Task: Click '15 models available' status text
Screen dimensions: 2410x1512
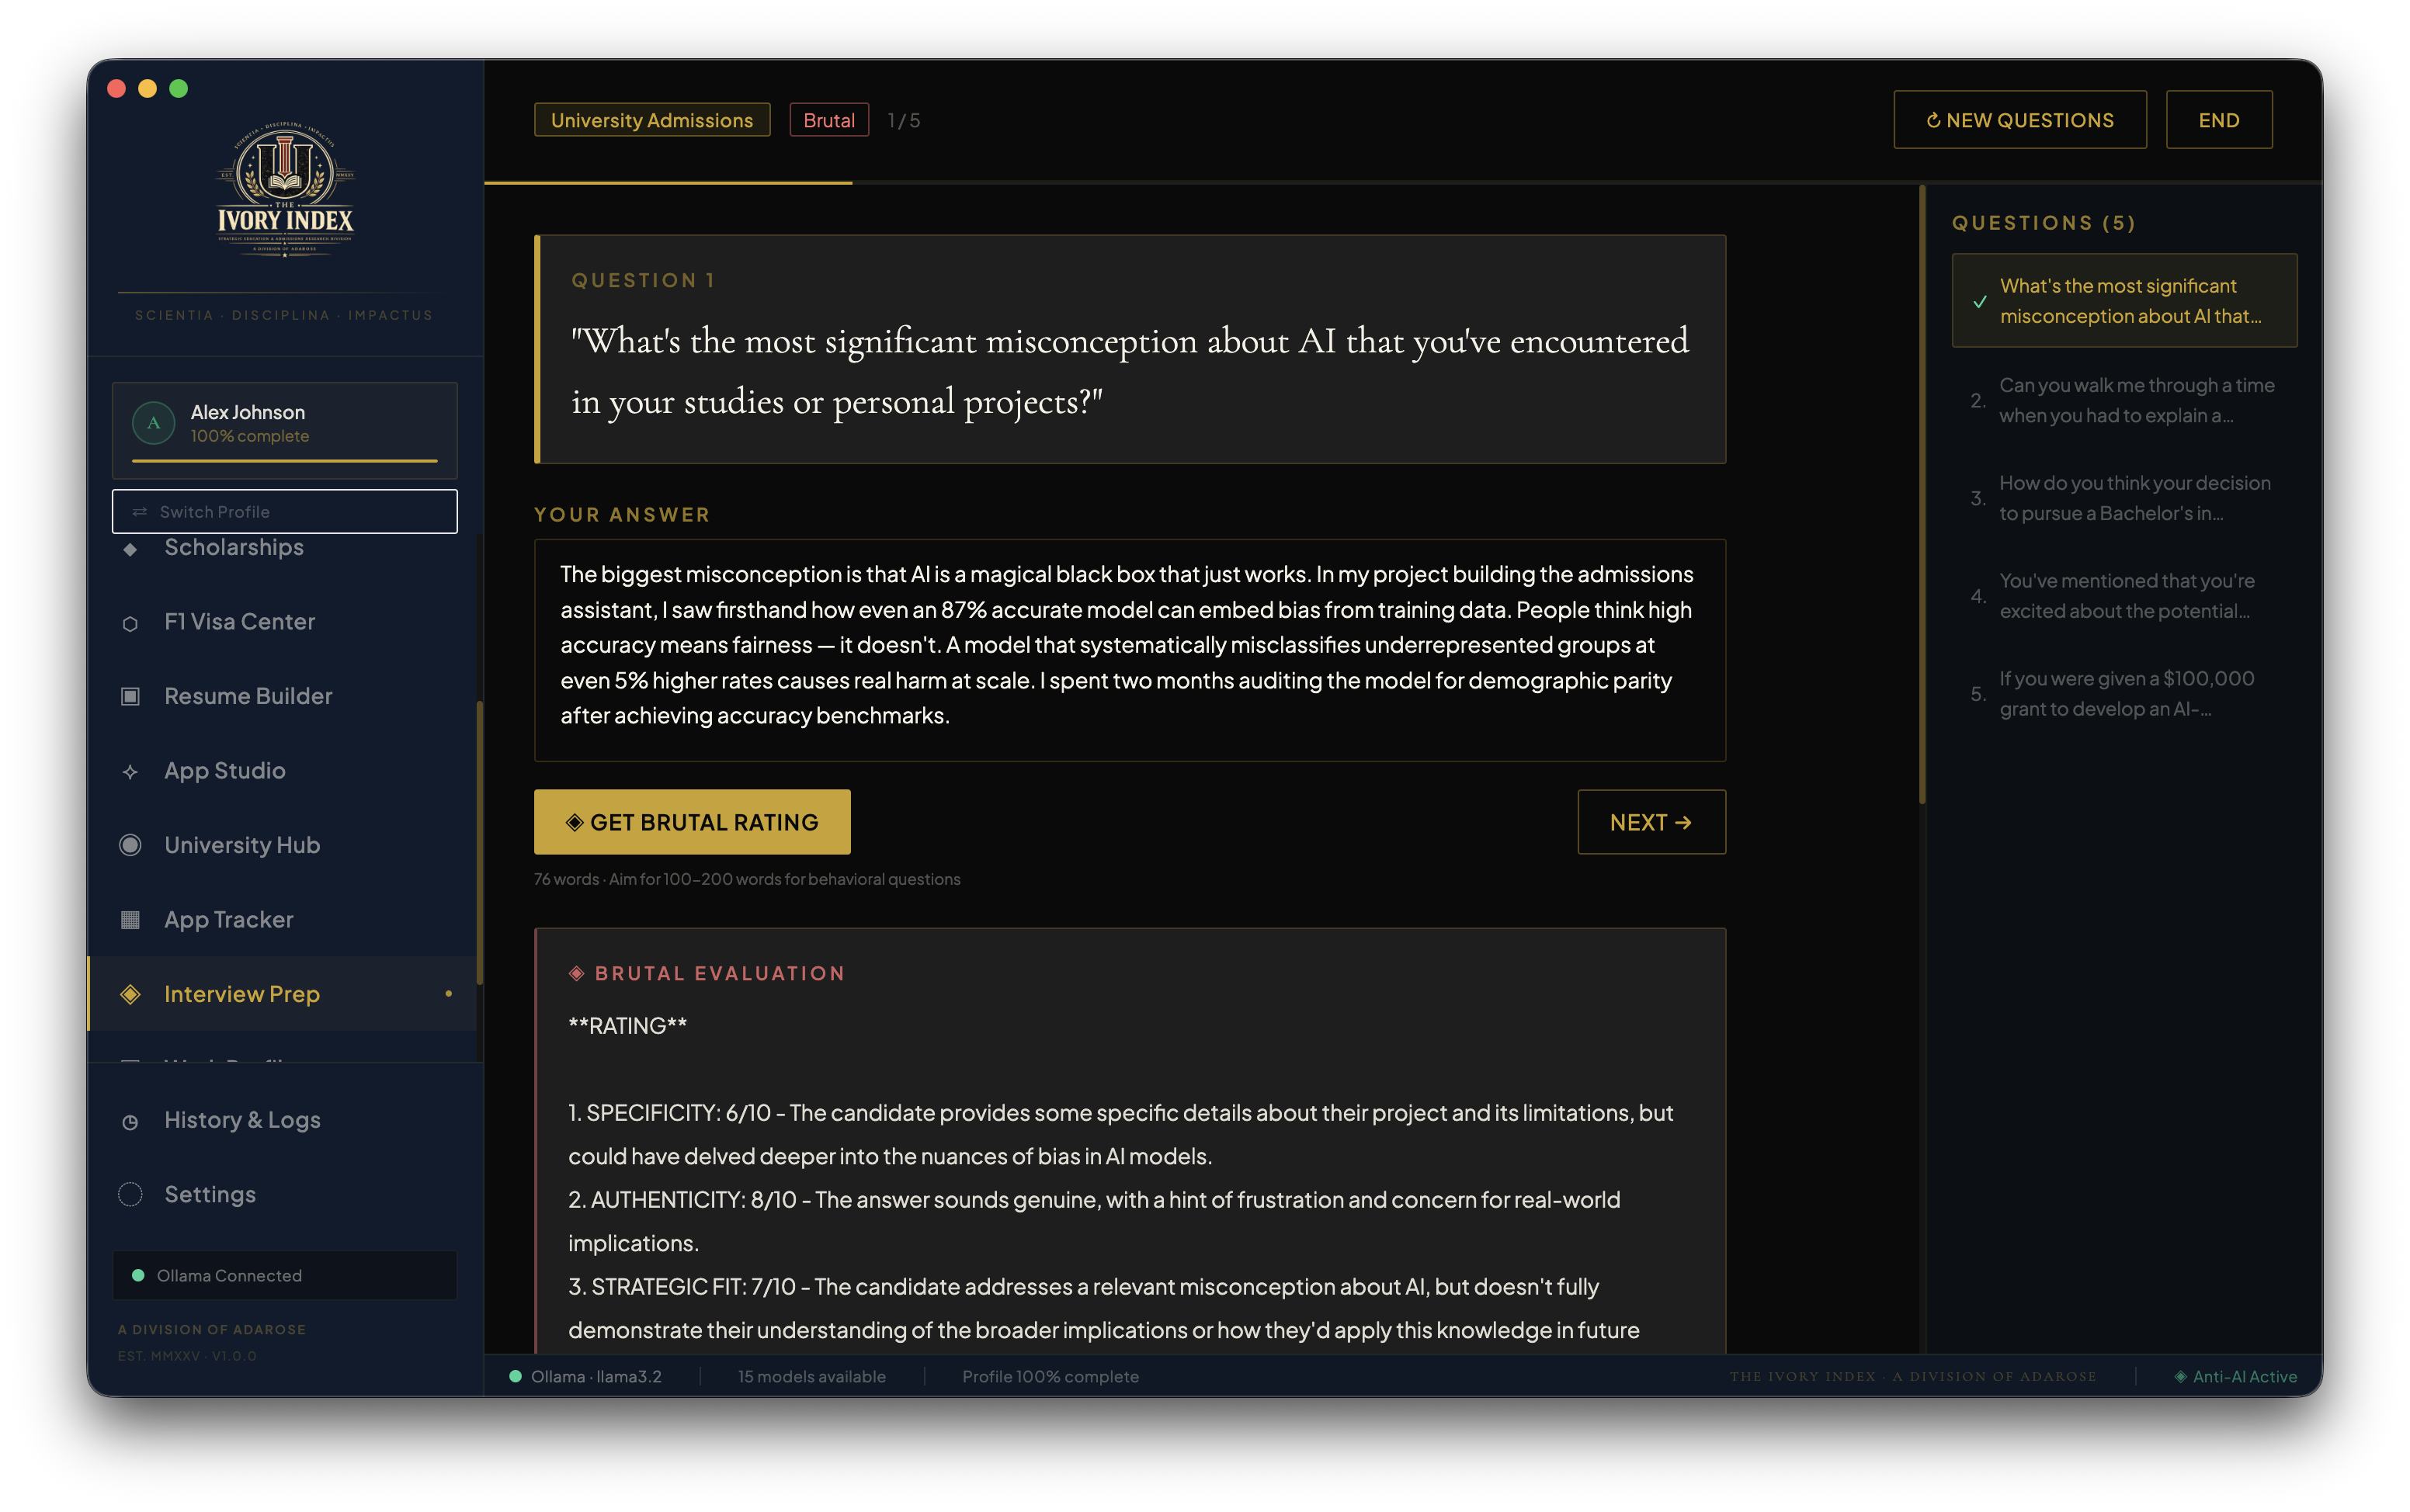Action: click(x=812, y=1376)
